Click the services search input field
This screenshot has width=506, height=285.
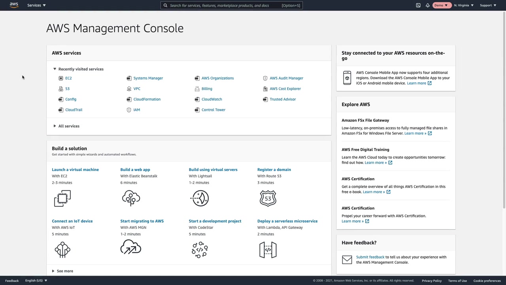pyautogui.click(x=232, y=6)
